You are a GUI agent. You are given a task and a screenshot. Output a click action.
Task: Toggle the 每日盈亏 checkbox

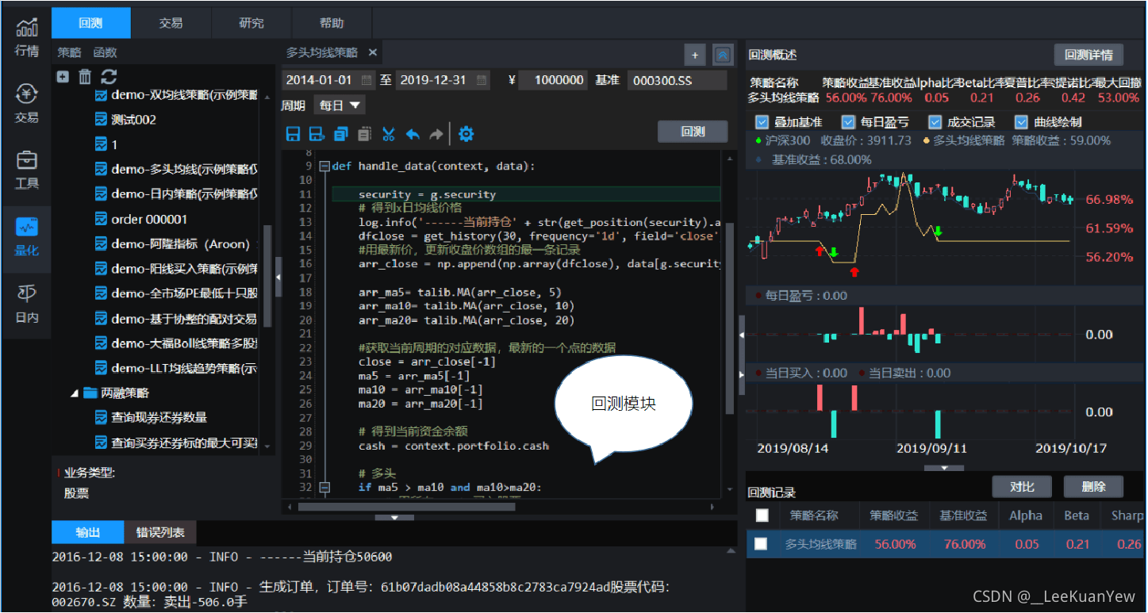click(x=849, y=122)
